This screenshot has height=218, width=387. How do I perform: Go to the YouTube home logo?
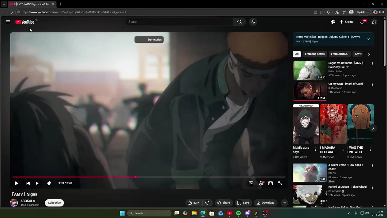[x=25, y=22]
